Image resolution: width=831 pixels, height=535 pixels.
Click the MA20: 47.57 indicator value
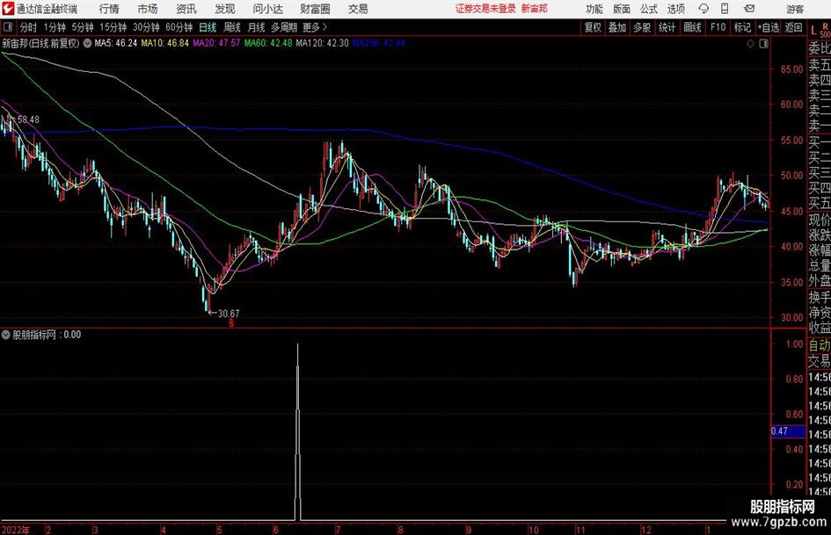pyautogui.click(x=216, y=43)
